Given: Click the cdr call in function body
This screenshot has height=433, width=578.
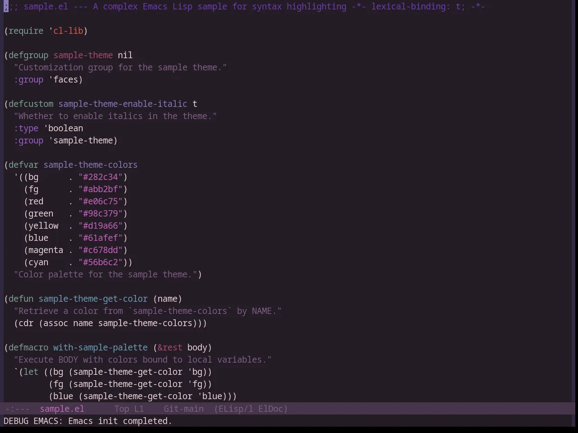Looking at the screenshot, I should click(26, 323).
